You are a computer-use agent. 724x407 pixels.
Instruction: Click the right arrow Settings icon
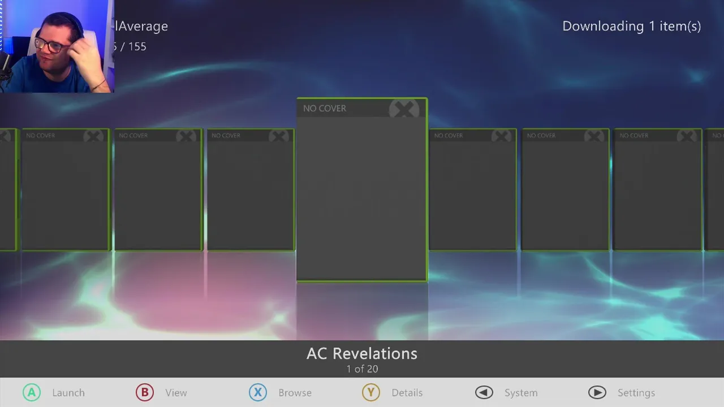click(597, 392)
